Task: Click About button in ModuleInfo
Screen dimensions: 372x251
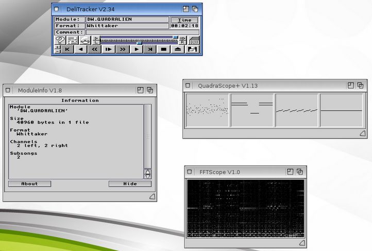Action: 30,184
